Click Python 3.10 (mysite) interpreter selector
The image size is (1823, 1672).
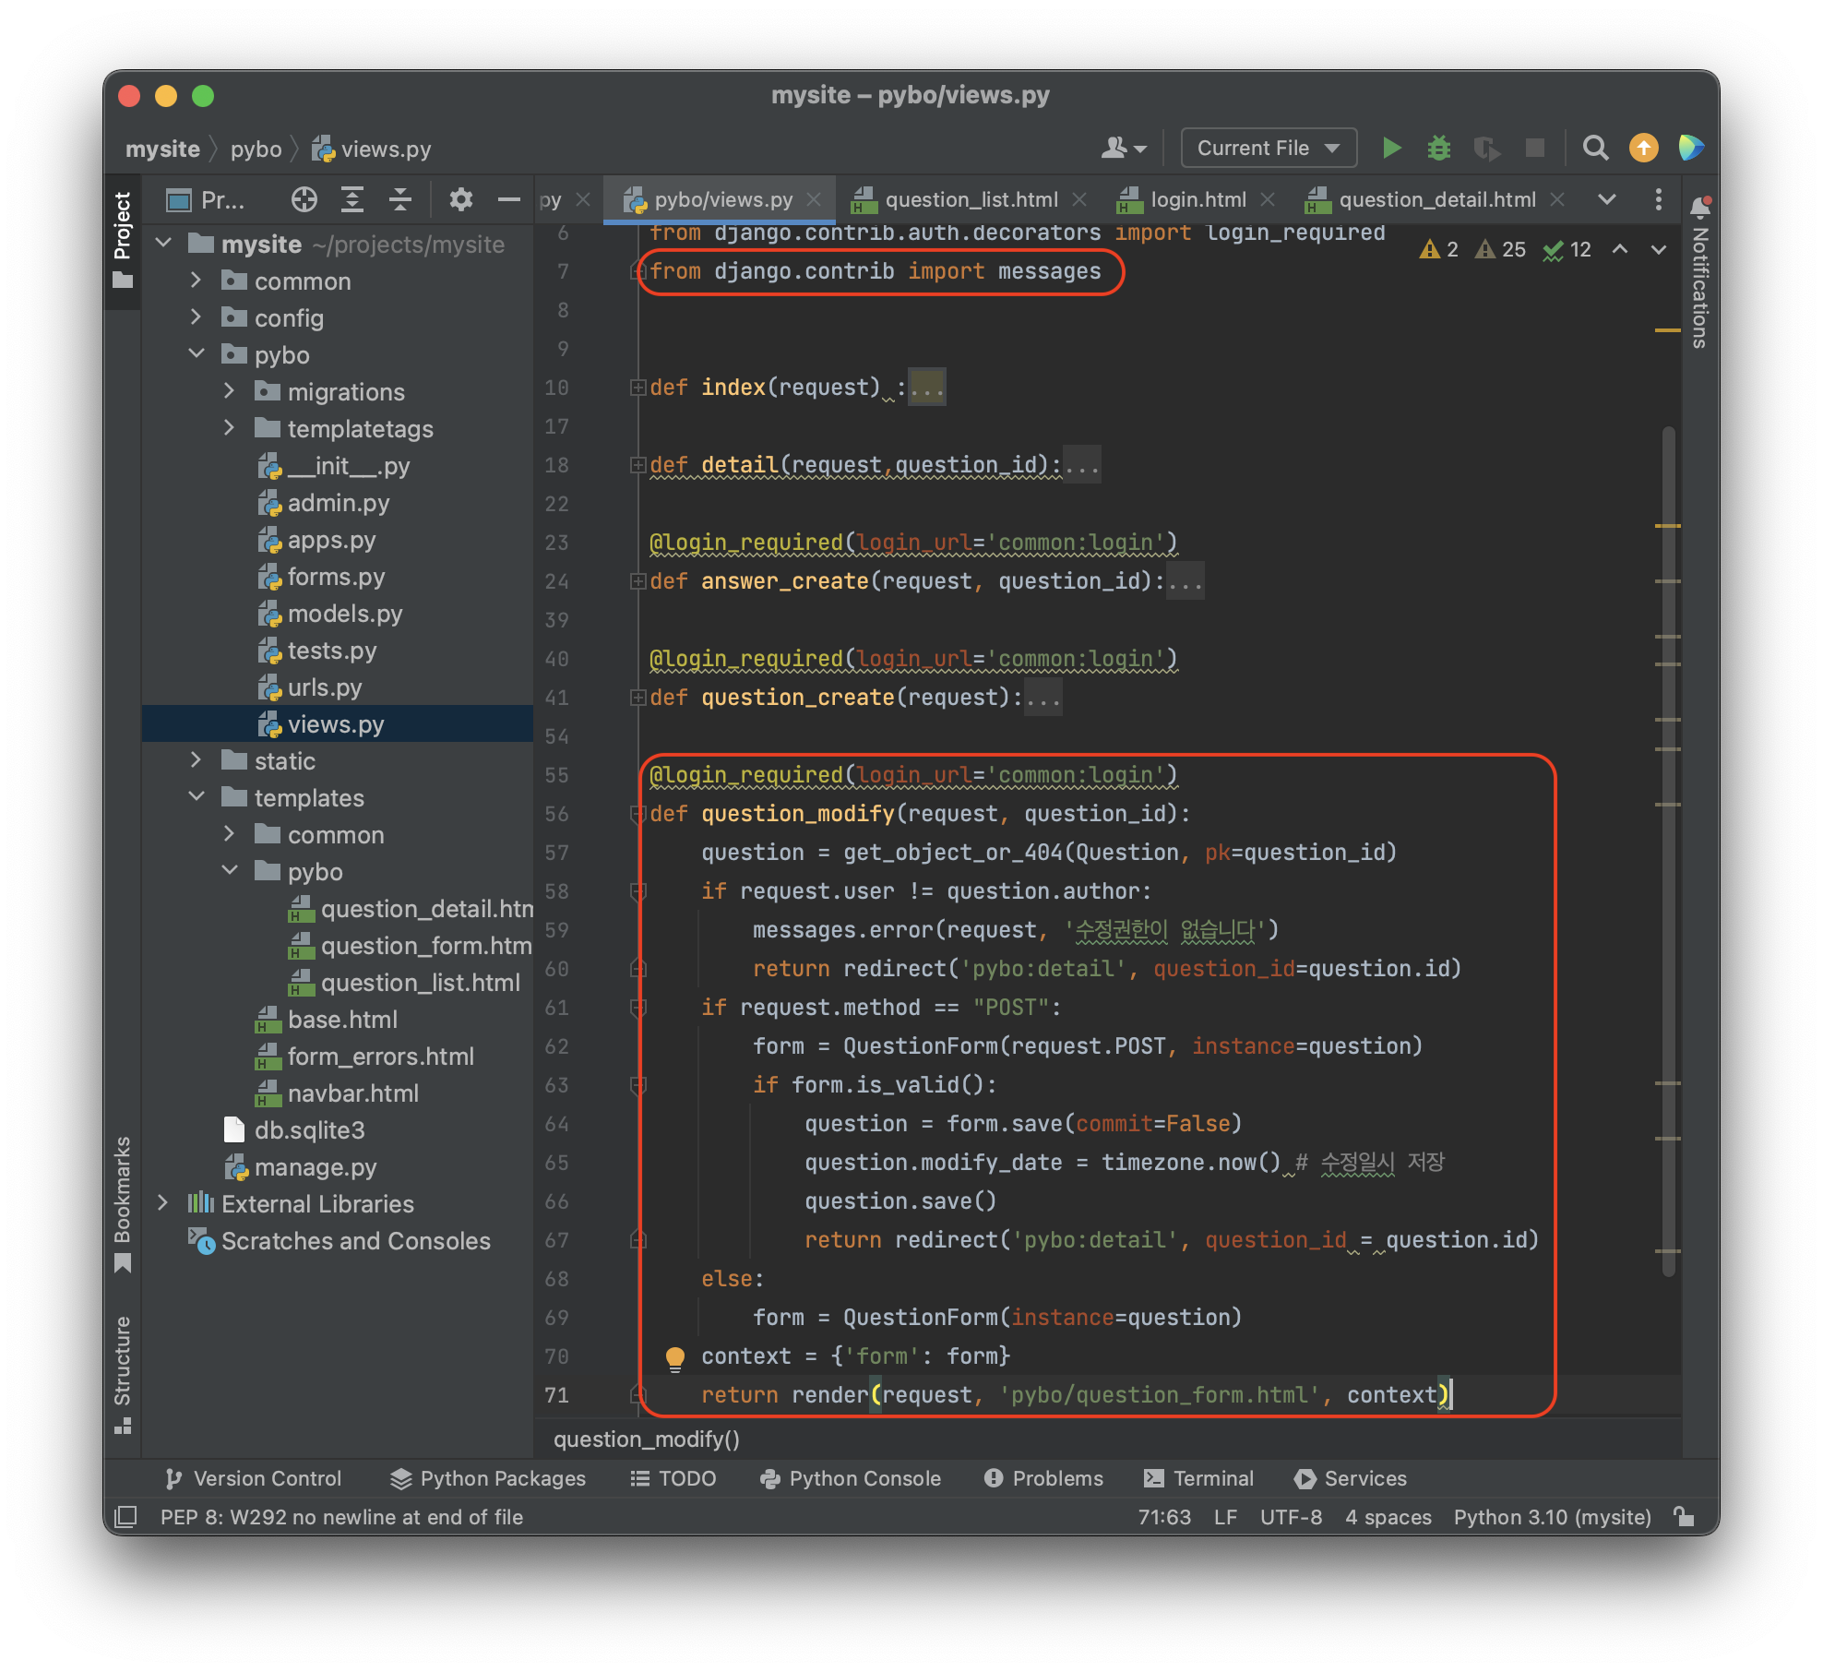pyautogui.click(x=1552, y=1517)
